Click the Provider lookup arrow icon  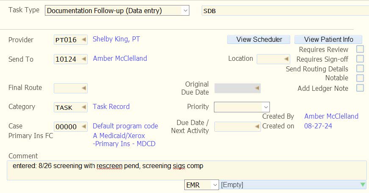84,40
